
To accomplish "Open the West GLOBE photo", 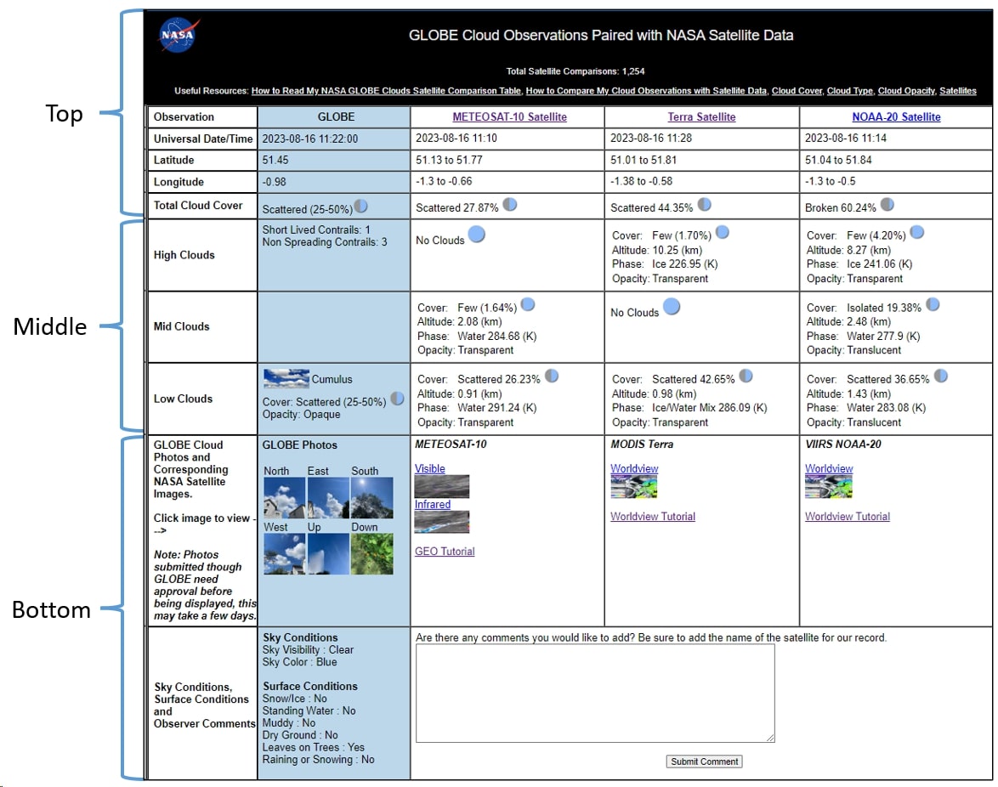I will 284,554.
